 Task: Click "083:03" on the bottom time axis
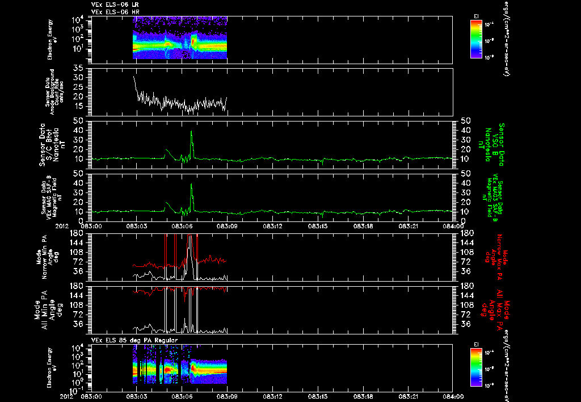[x=136, y=396]
